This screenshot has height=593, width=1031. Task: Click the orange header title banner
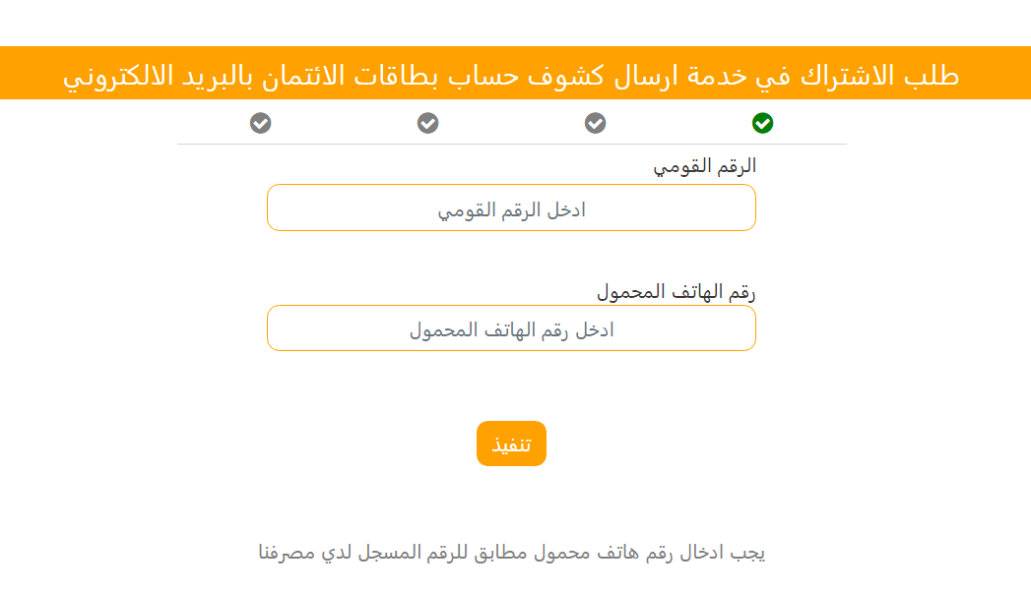click(x=511, y=75)
